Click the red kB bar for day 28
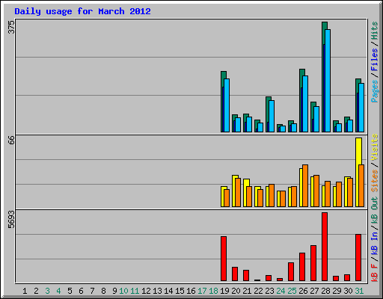383x299 pixels. (x=325, y=247)
